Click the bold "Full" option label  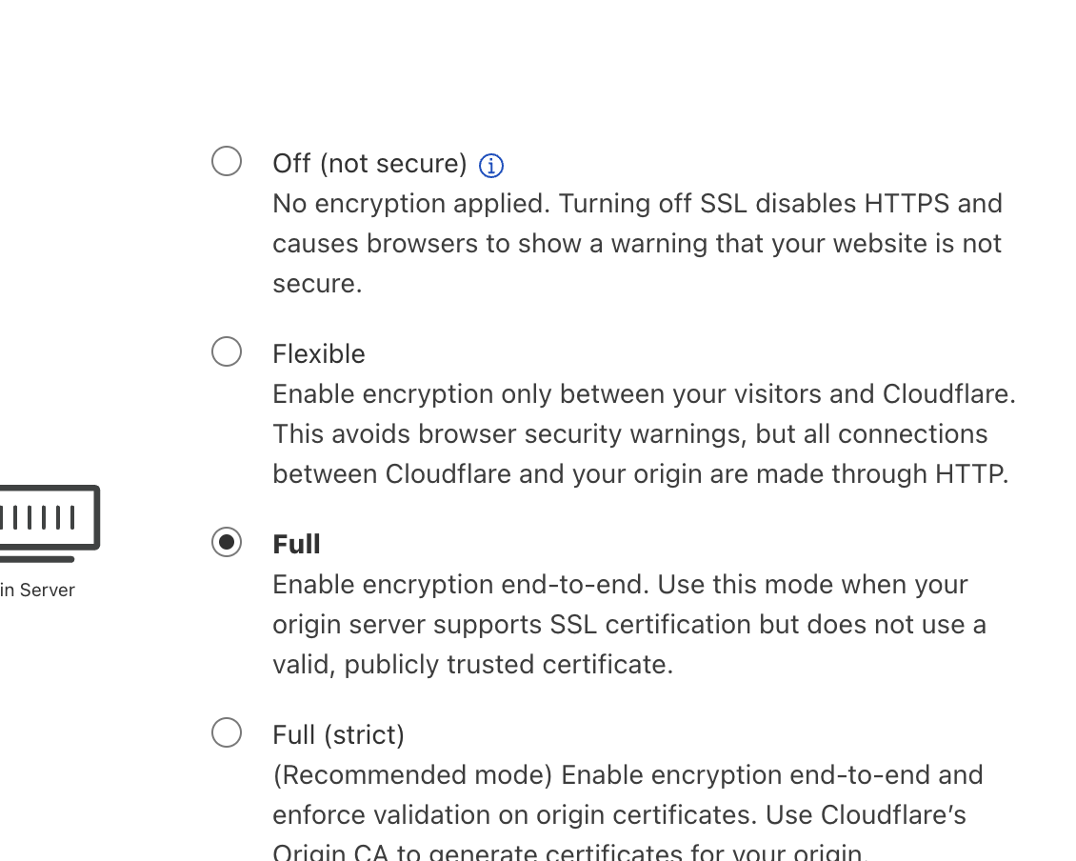(296, 545)
